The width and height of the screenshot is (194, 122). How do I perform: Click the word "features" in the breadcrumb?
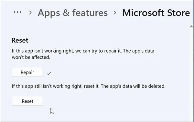pyautogui.click(x=90, y=13)
